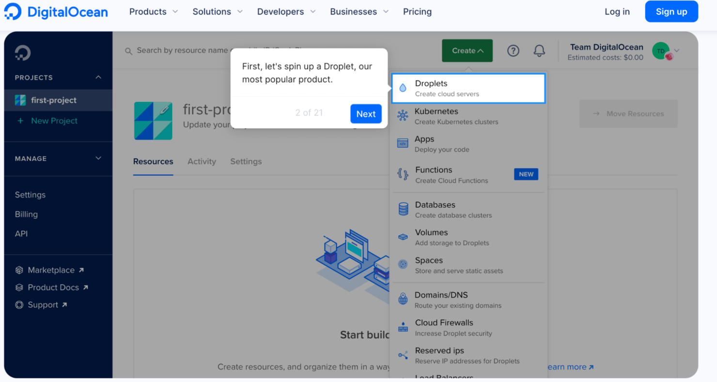Click the DigitalOcean logo
The image size is (717, 382).
(x=55, y=11)
